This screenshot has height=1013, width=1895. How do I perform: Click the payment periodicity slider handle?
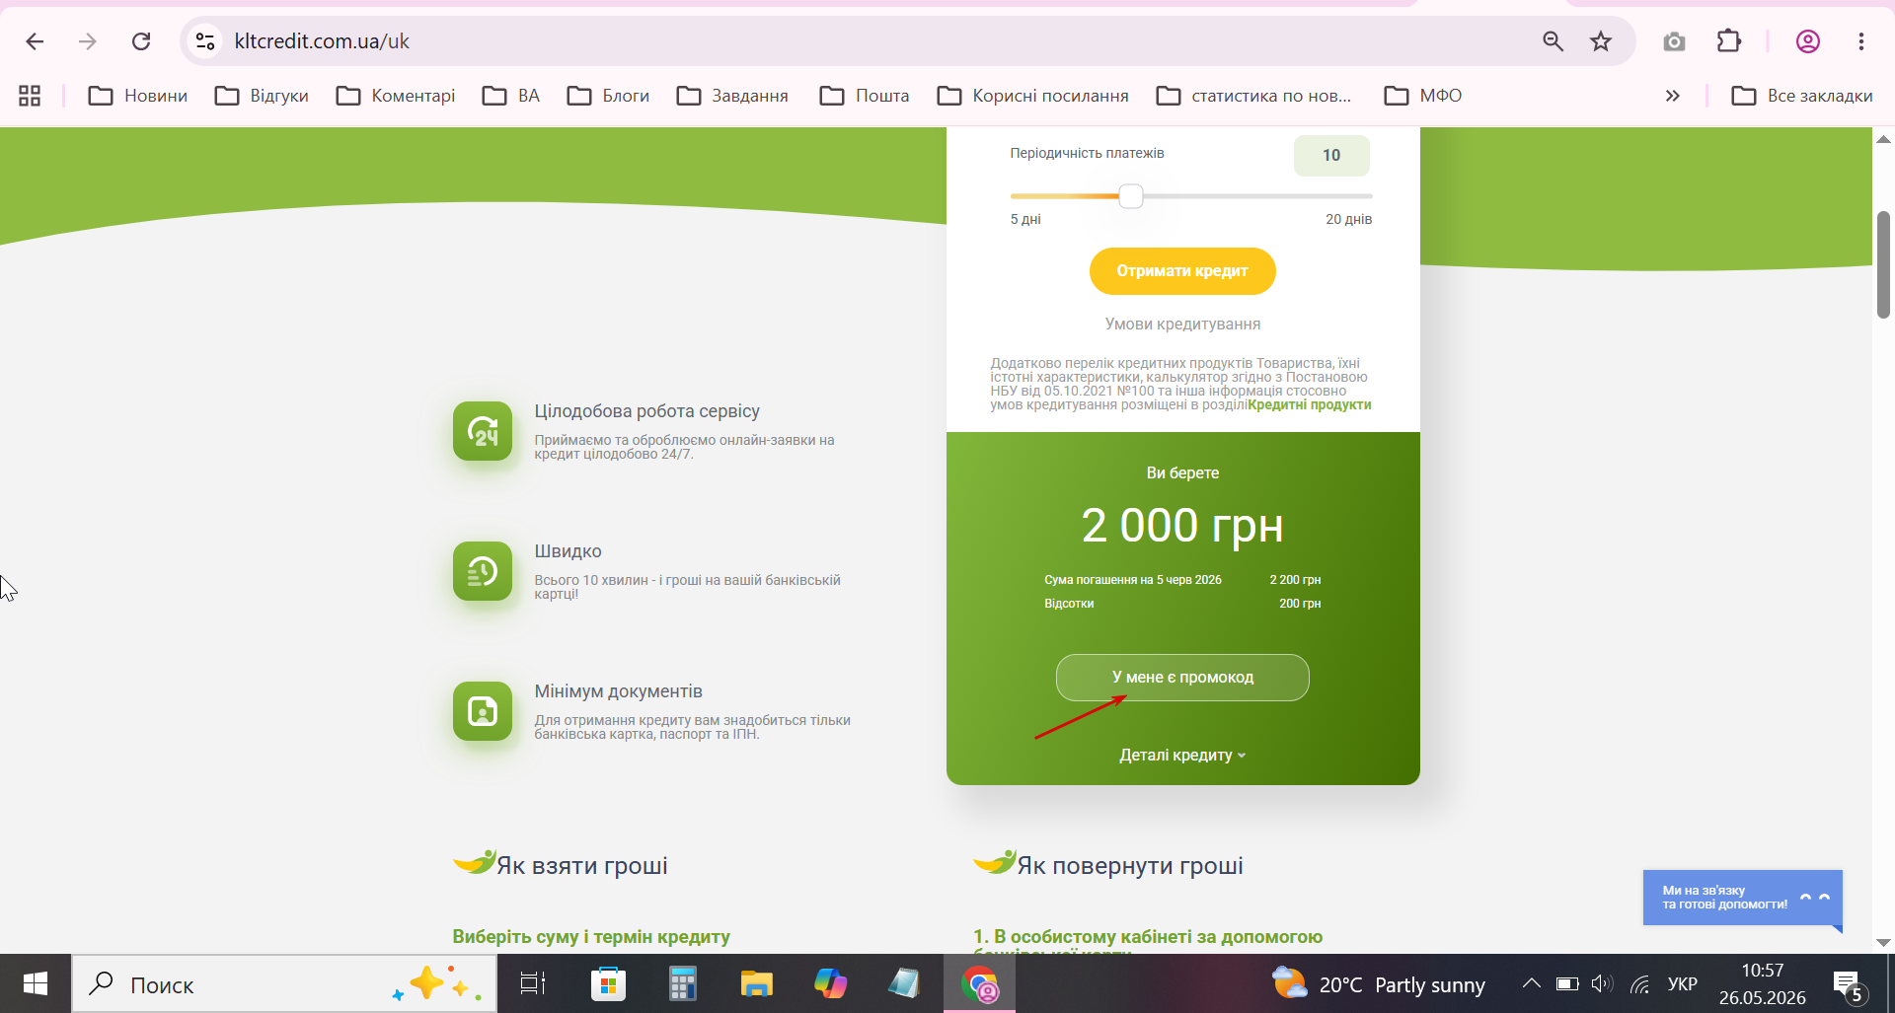[x=1131, y=196]
